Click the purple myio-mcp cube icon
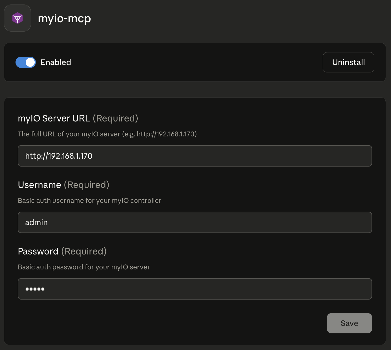This screenshot has height=350, width=391. click(x=17, y=18)
